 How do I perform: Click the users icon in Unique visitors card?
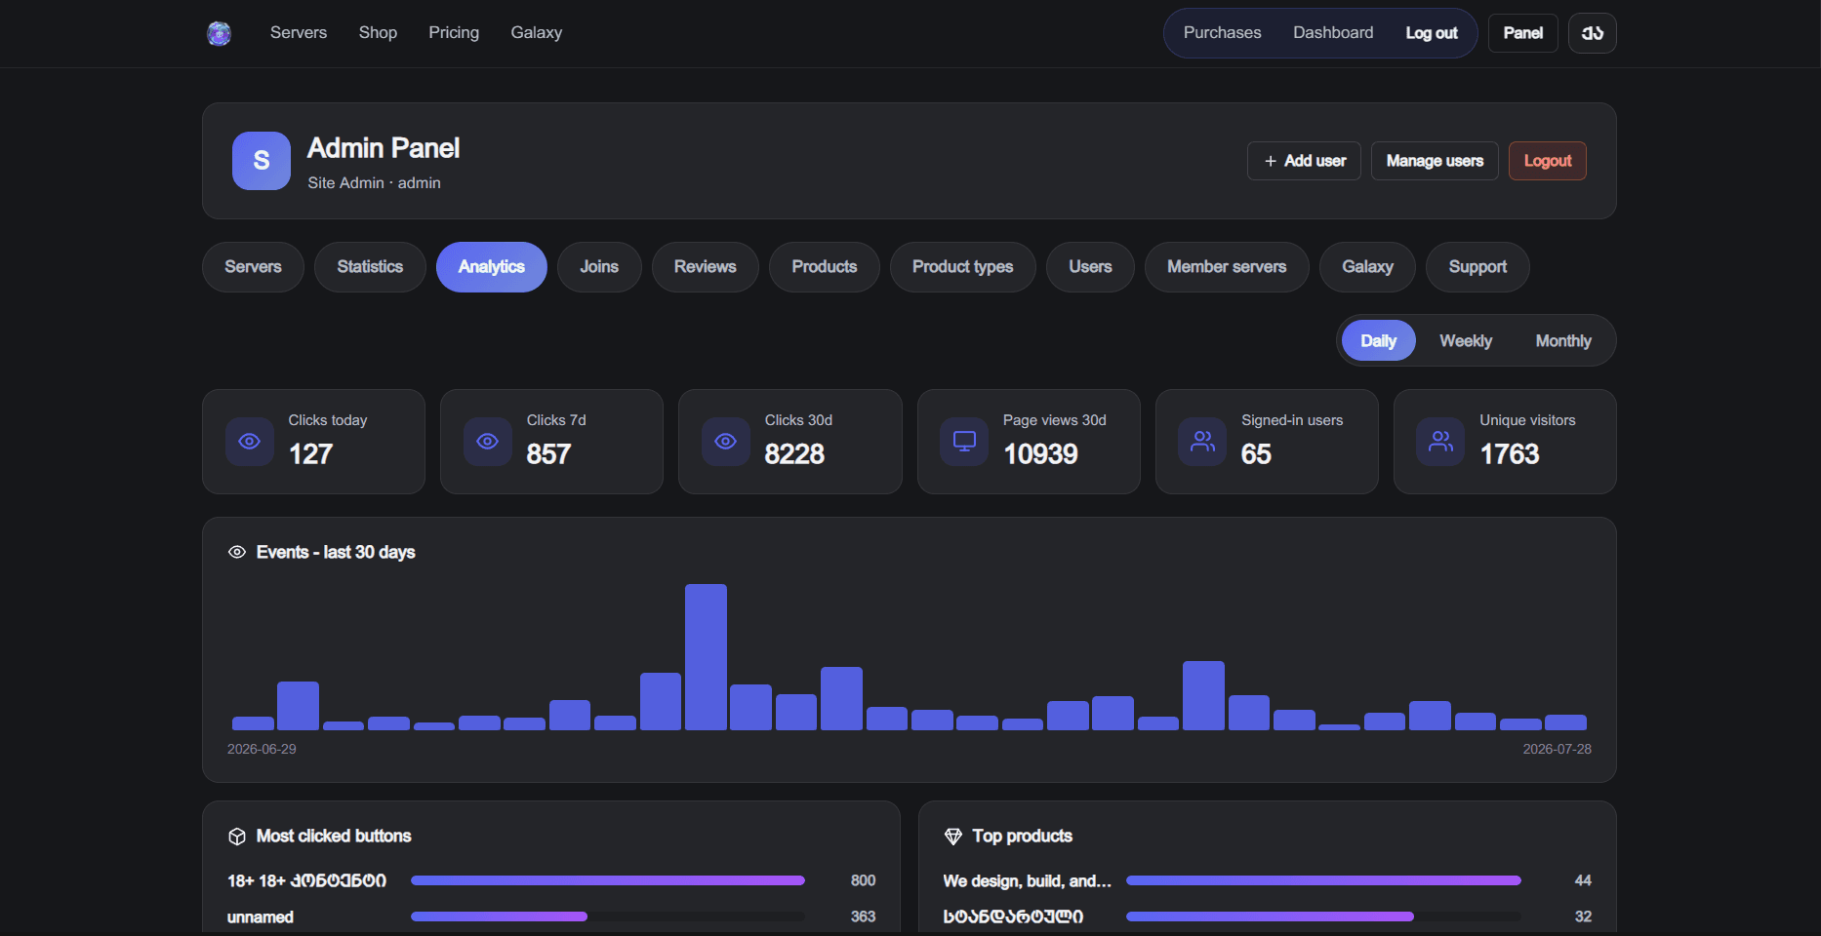pyautogui.click(x=1440, y=442)
